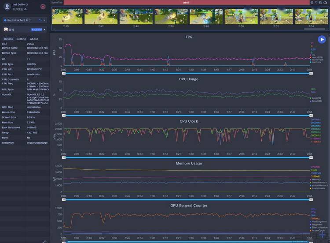
Task: Click the red record button
Action: point(43,7)
